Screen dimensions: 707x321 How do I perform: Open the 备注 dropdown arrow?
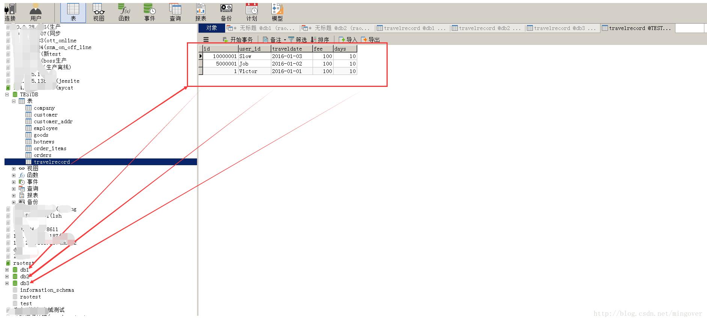tap(285, 40)
